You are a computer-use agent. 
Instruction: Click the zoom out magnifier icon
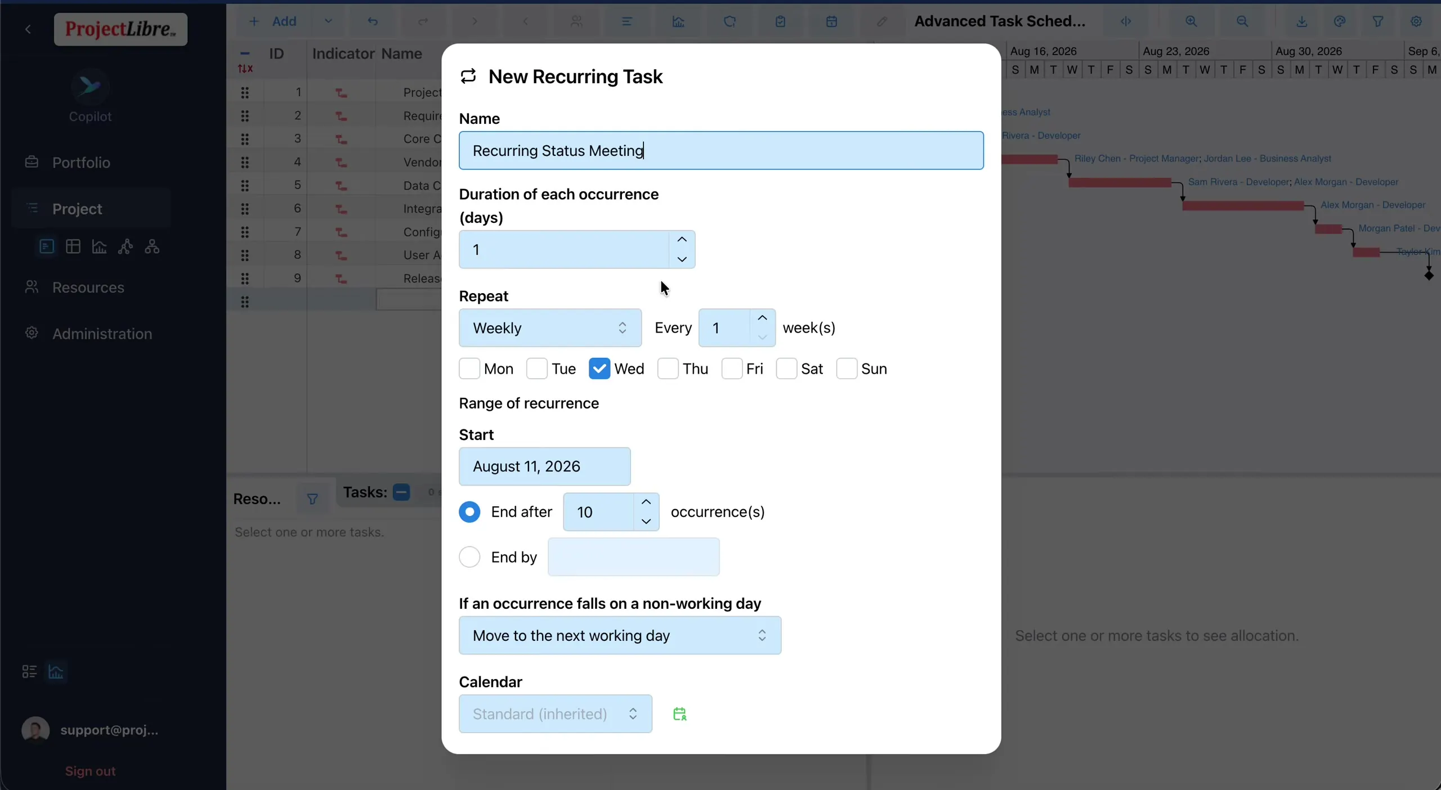coord(1242,21)
